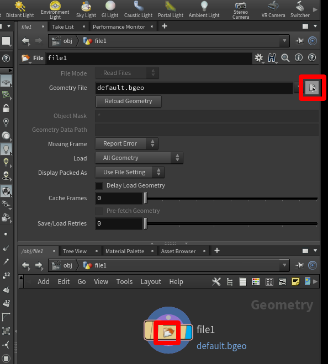The image size is (328, 364).
Task: Click the Reload Geometry button
Action: tap(129, 101)
